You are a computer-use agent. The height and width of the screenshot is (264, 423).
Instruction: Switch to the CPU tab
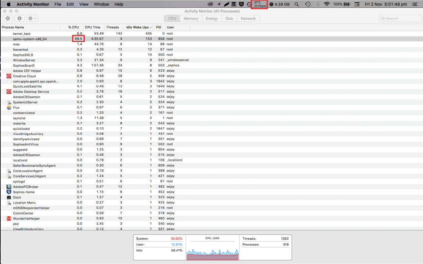(x=172, y=19)
